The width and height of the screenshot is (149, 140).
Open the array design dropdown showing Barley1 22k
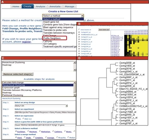[x=41, y=106]
